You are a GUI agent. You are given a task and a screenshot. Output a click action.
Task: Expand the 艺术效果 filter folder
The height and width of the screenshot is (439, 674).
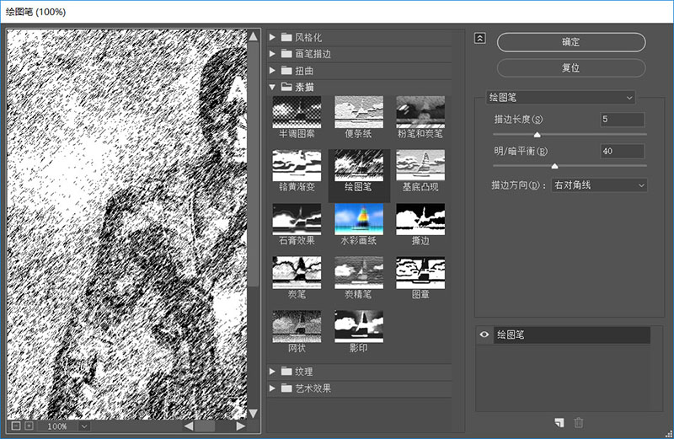tap(272, 388)
